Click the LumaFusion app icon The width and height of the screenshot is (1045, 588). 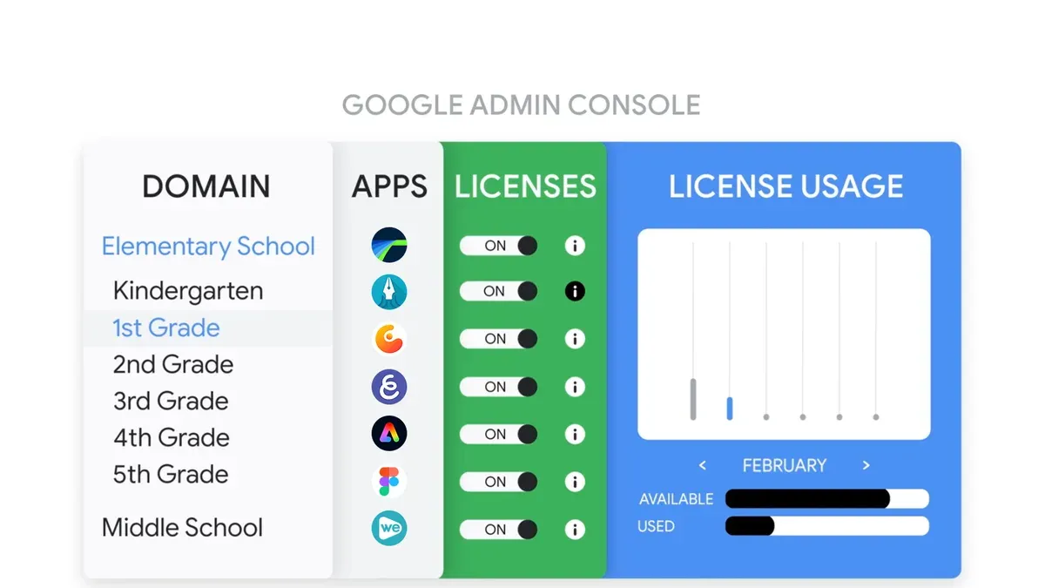[x=389, y=246]
